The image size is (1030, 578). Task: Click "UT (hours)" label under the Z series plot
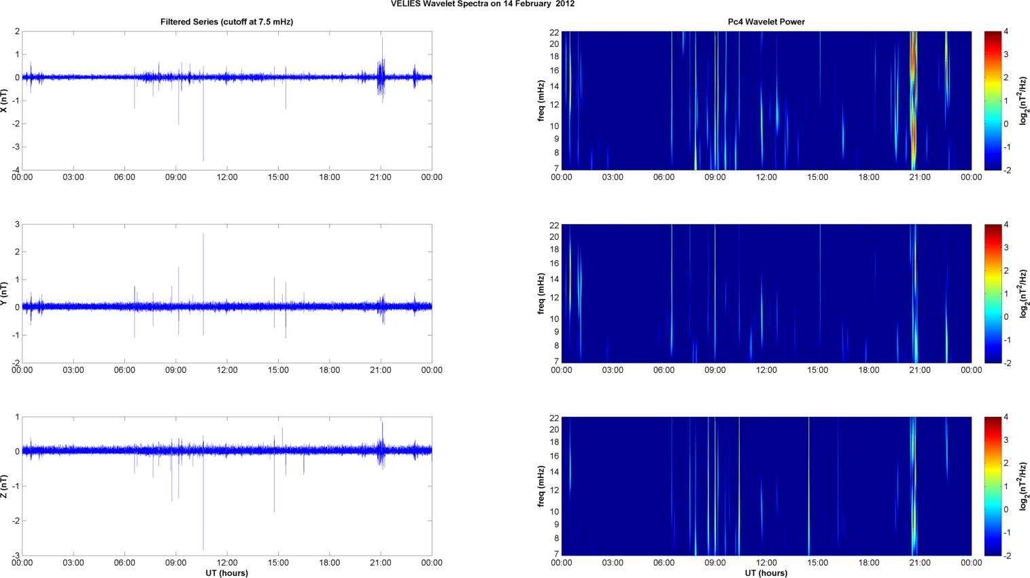click(x=227, y=573)
